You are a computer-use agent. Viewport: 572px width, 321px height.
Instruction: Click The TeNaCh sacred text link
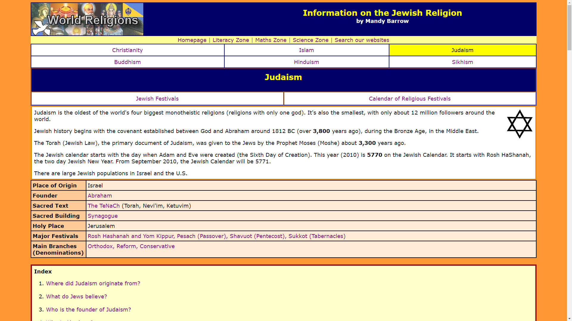[x=103, y=206]
